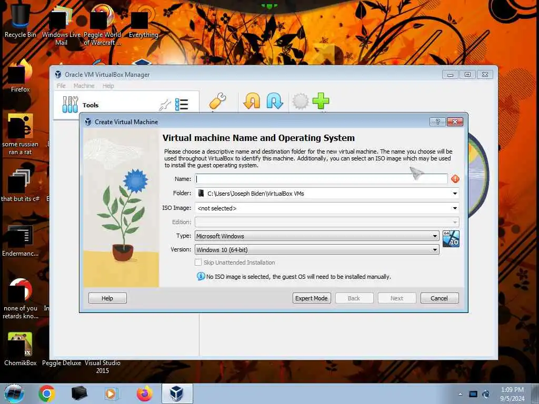Screen dimensions: 539x404
Task: Open the Firefox desktop shortcut
Action: pos(21,76)
